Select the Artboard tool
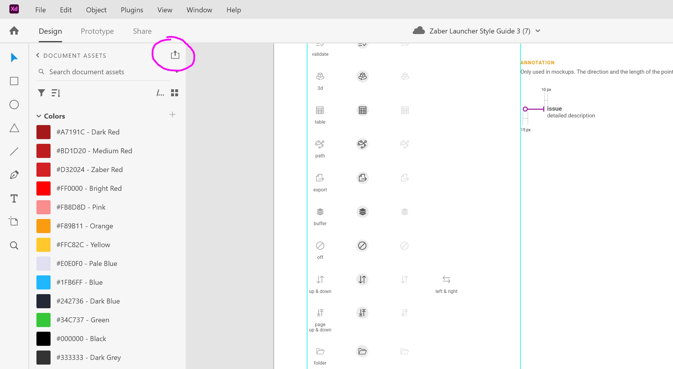Image resolution: width=673 pixels, height=369 pixels. click(x=14, y=221)
